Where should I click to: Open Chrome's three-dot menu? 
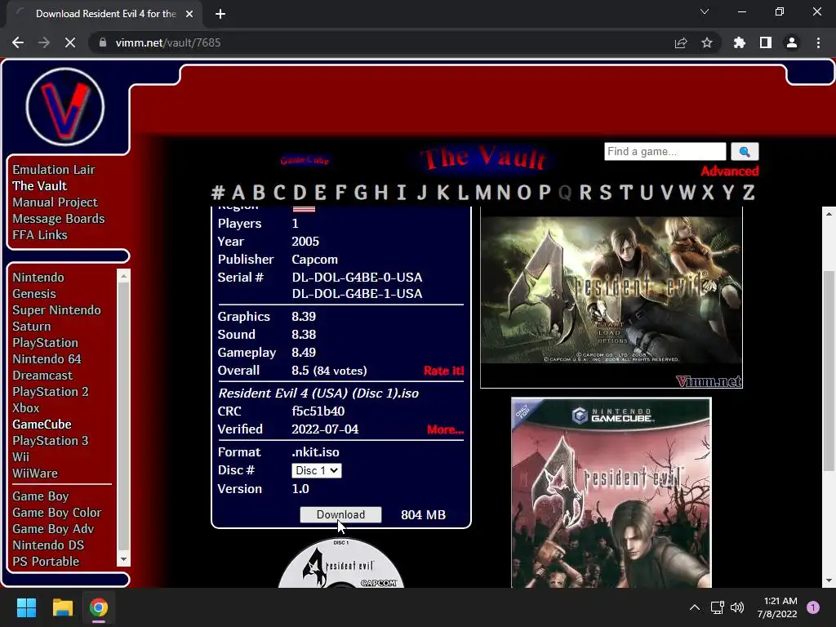tap(818, 42)
